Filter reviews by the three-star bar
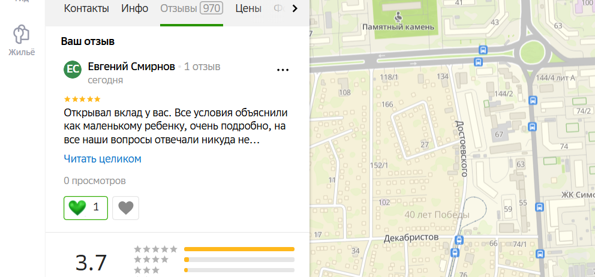Viewport: 595px width, 277px height. point(239,270)
